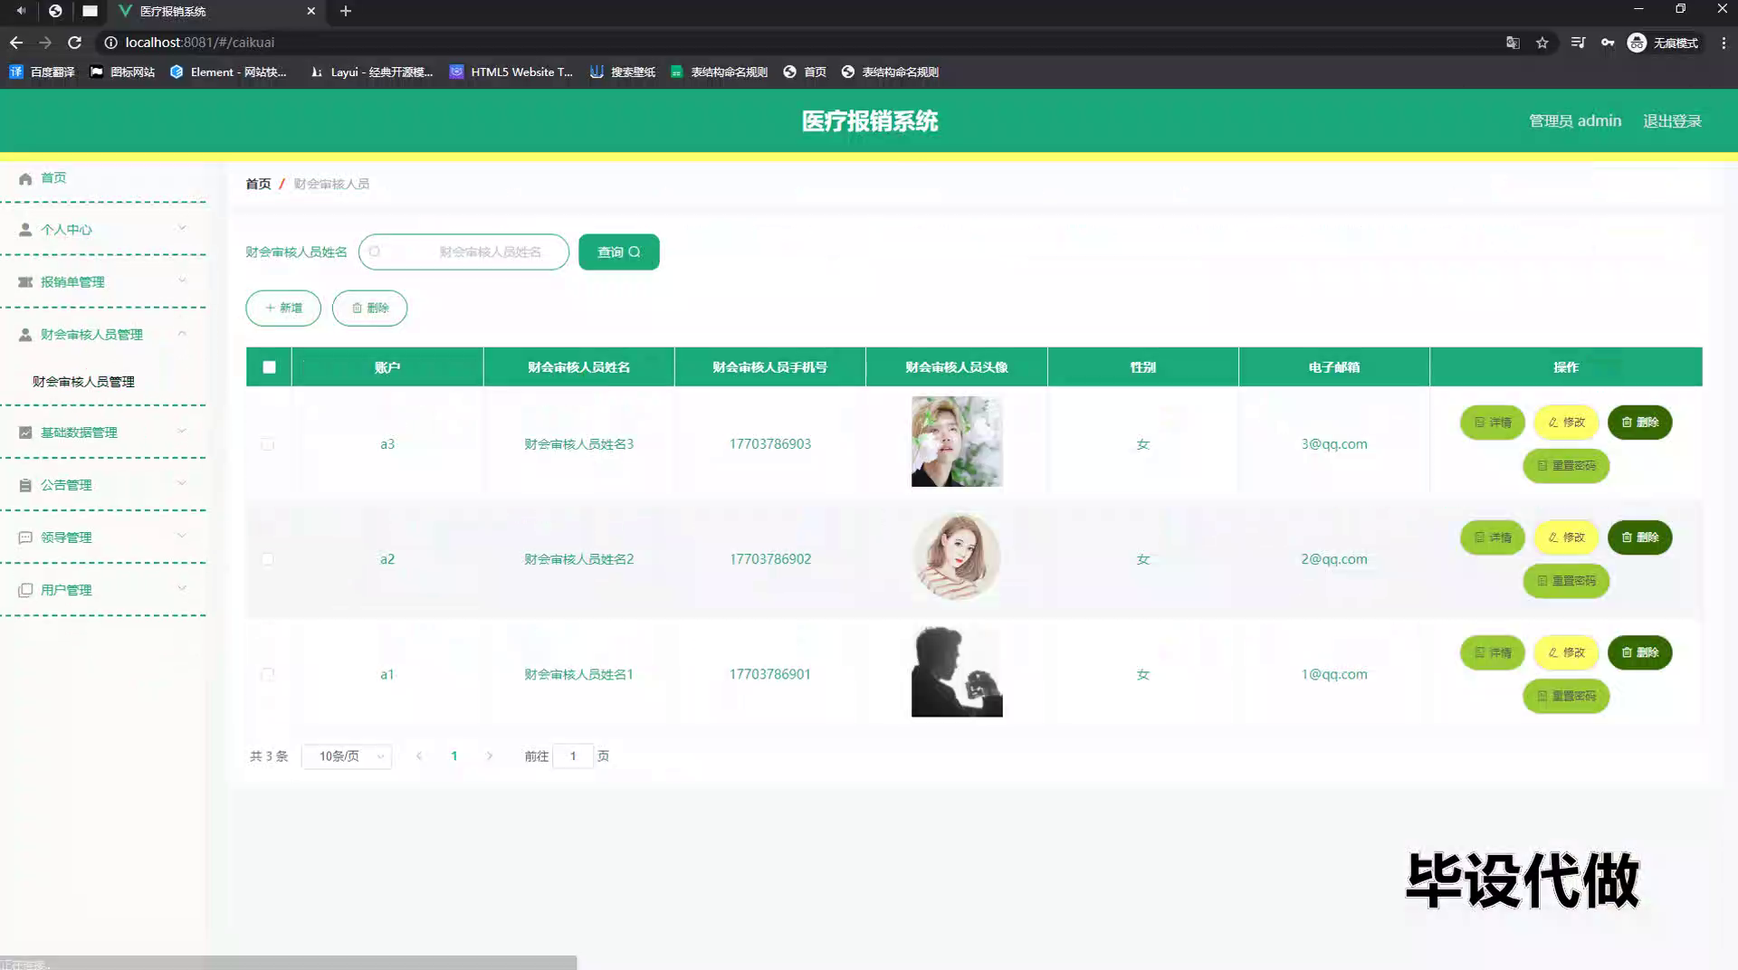Screen dimensions: 1738x970
Task: Click the 领导管理 chat icon
Action: pyautogui.click(x=25, y=537)
